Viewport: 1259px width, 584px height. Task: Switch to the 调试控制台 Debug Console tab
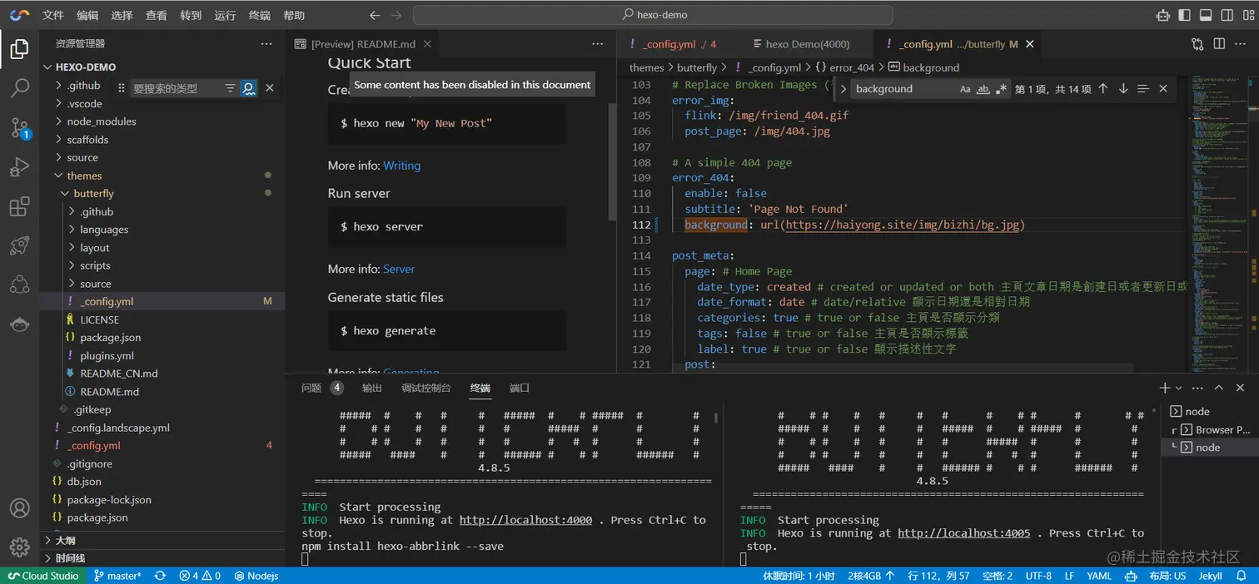(x=426, y=388)
